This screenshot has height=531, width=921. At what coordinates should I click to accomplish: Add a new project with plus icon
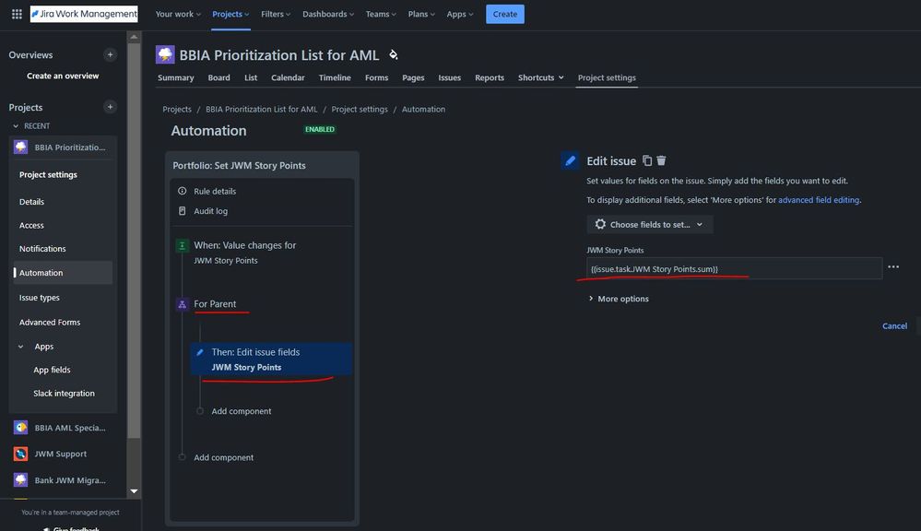tap(110, 107)
